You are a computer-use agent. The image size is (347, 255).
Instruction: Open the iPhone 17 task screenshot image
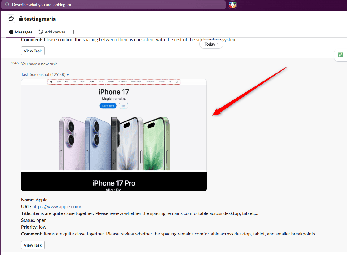pyautogui.click(x=114, y=135)
